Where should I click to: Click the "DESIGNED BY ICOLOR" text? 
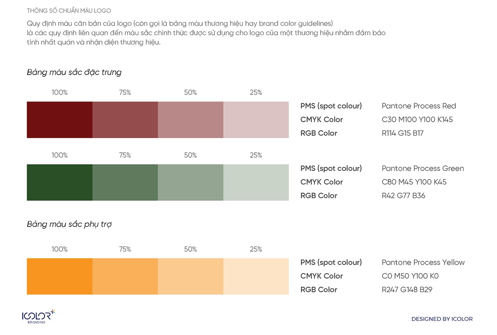(442, 319)
